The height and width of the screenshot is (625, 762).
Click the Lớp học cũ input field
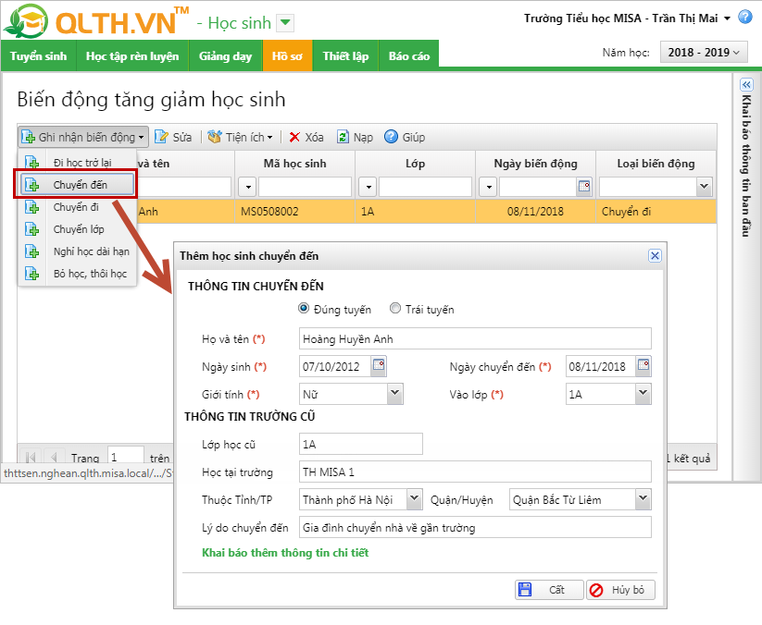(x=360, y=444)
